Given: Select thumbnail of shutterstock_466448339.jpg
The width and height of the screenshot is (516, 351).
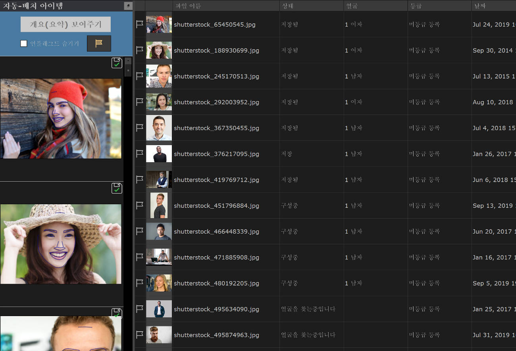Looking at the screenshot, I should 159,231.
